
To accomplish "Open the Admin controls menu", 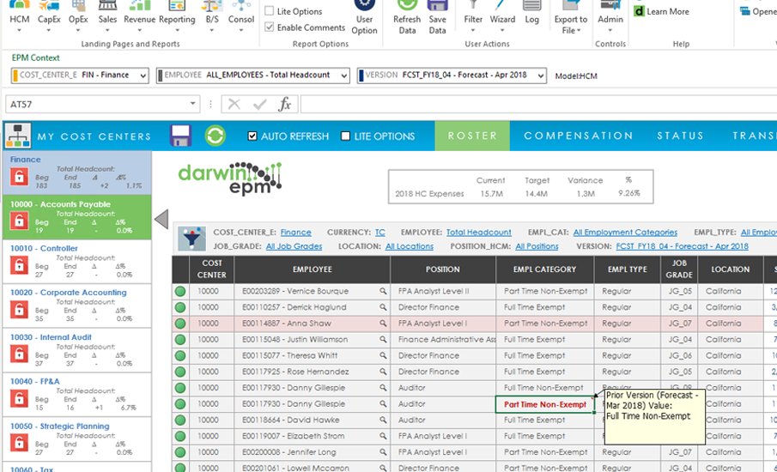I will coord(610,17).
